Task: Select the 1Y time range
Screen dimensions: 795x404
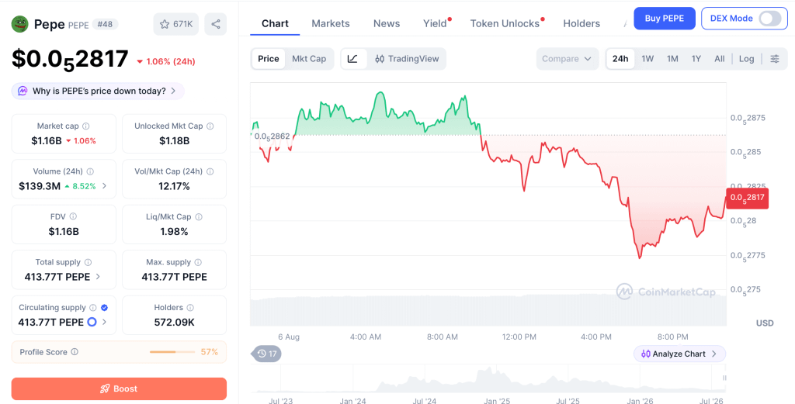Action: (696, 59)
